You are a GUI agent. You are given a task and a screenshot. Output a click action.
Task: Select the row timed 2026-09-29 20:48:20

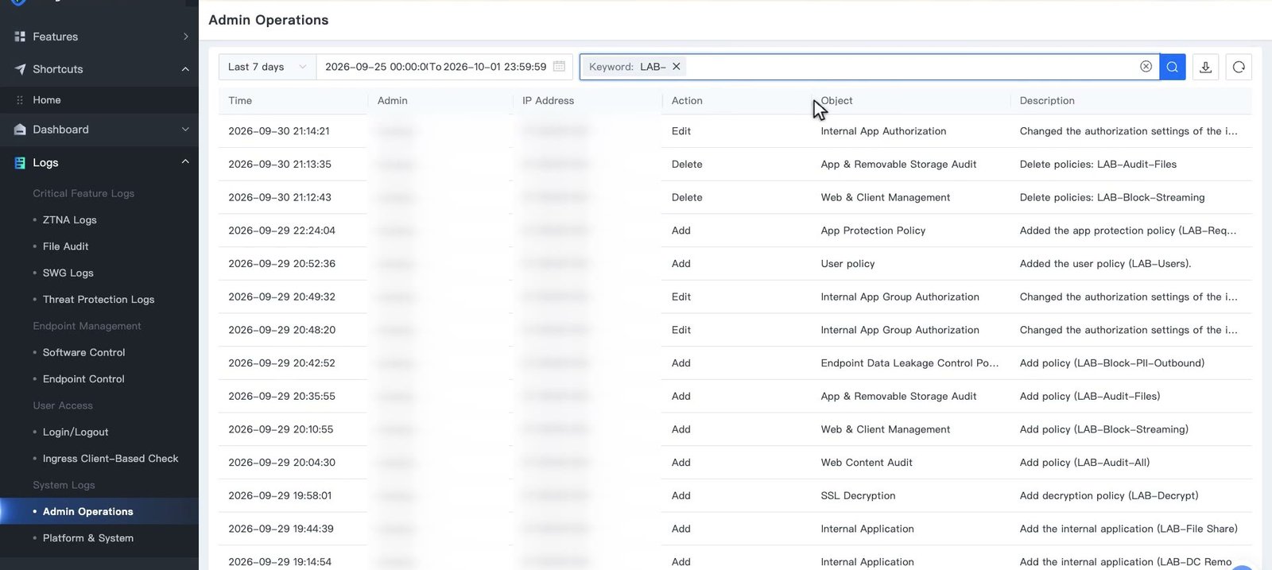tap(735, 330)
